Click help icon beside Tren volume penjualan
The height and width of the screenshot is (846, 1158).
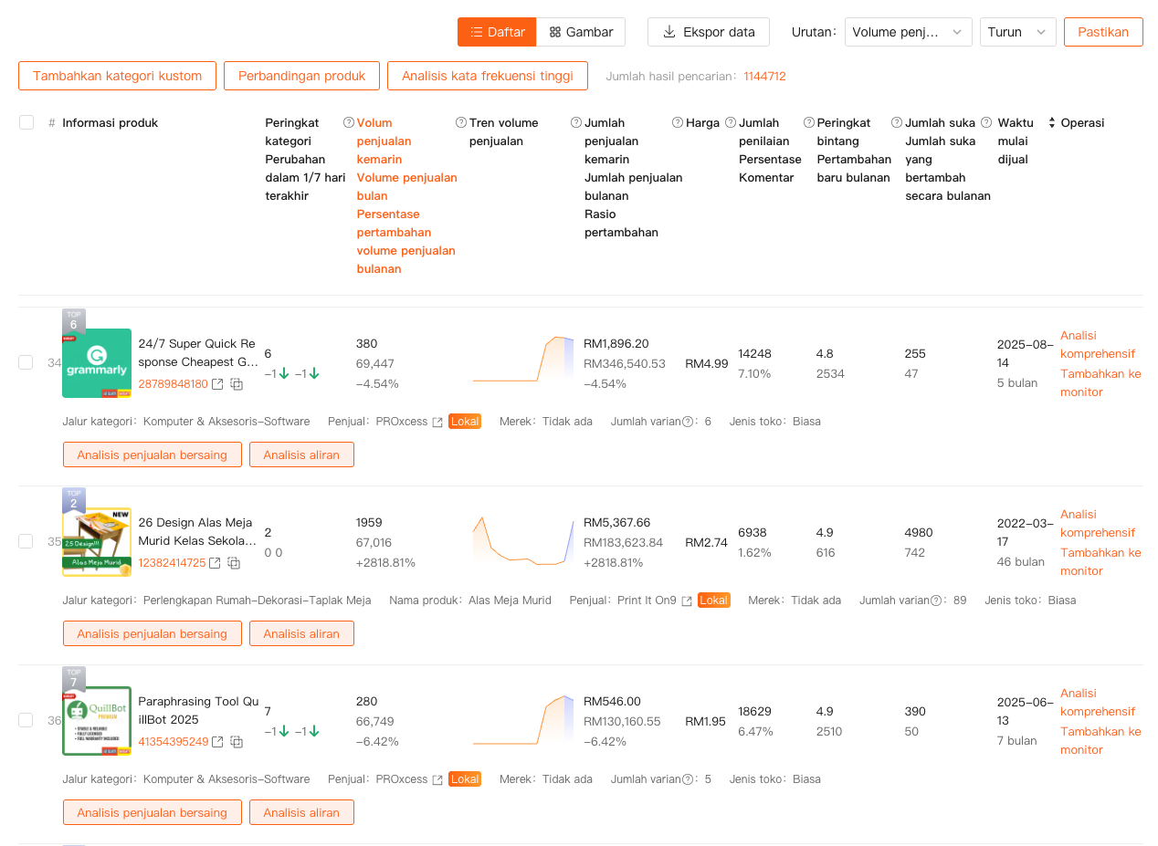click(461, 122)
